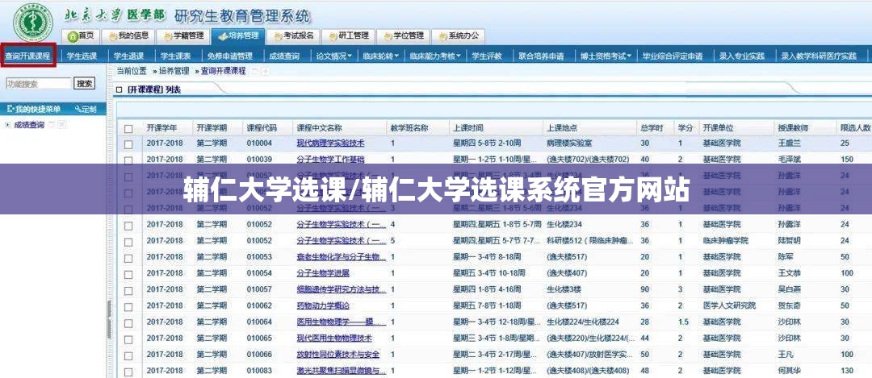This screenshot has width=872, height=378.
Task: Open the 录入教学科研医疗实践 menu item
Action: pyautogui.click(x=819, y=56)
